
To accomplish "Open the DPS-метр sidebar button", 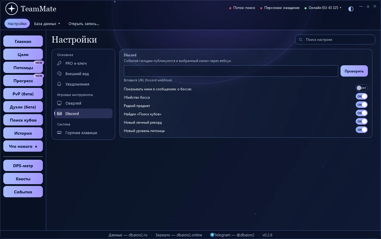I will (23, 166).
